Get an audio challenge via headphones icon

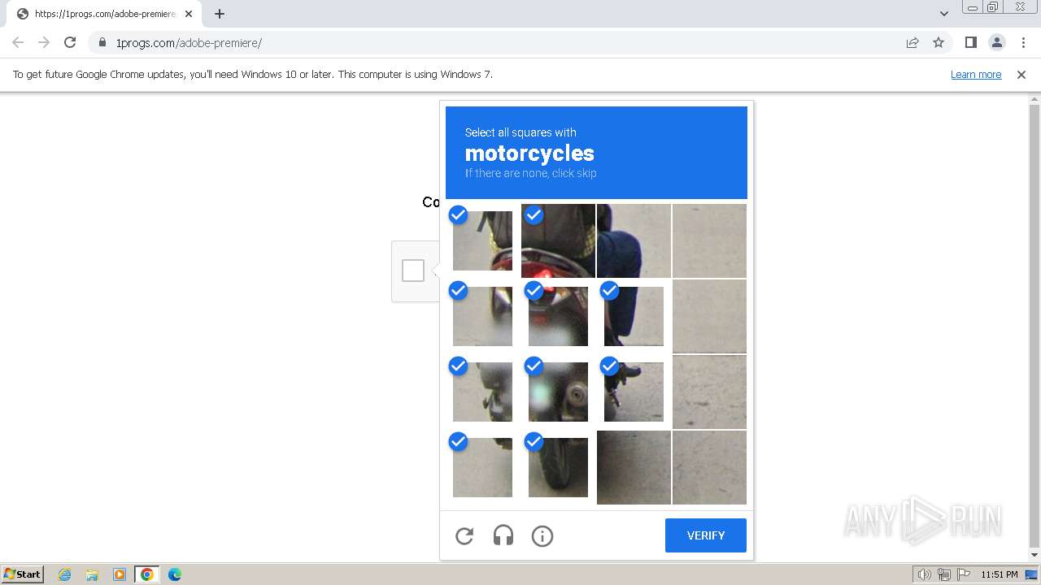tap(503, 535)
